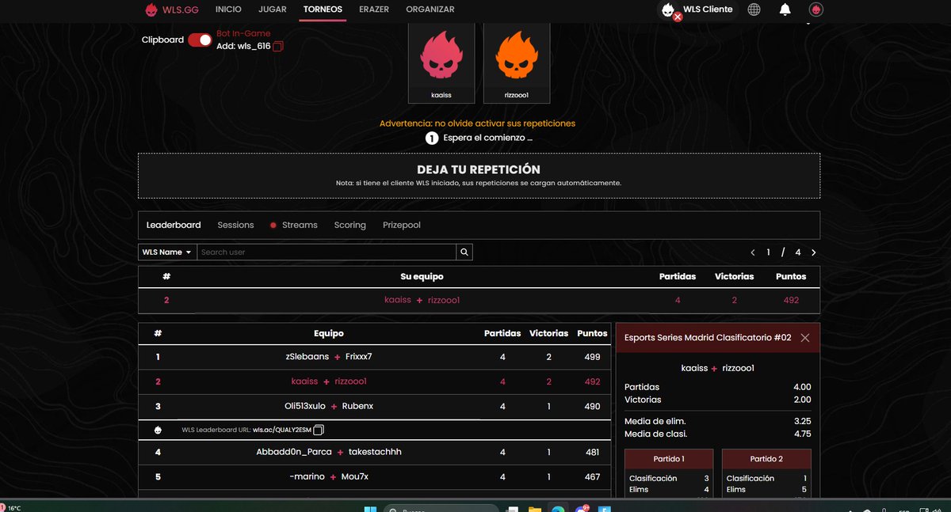The image size is (951, 512).
Task: Click the Partido 2 header
Action: (x=766, y=459)
